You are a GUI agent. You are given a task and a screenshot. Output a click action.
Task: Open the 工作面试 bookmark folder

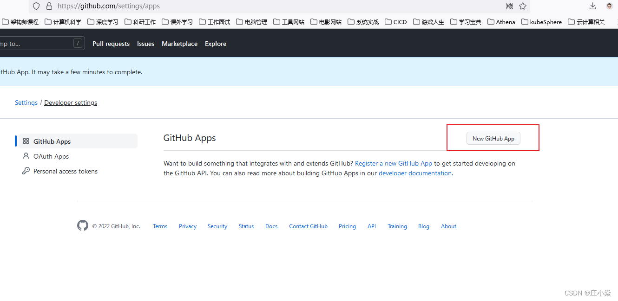point(214,22)
